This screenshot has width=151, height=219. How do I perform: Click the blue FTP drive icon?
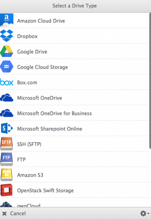coord(7,159)
